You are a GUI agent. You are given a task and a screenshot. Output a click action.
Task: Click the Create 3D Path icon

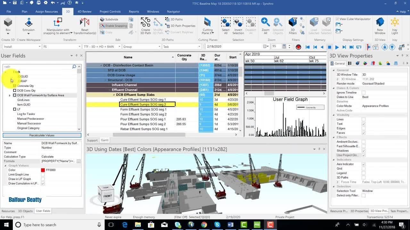coord(145,23)
